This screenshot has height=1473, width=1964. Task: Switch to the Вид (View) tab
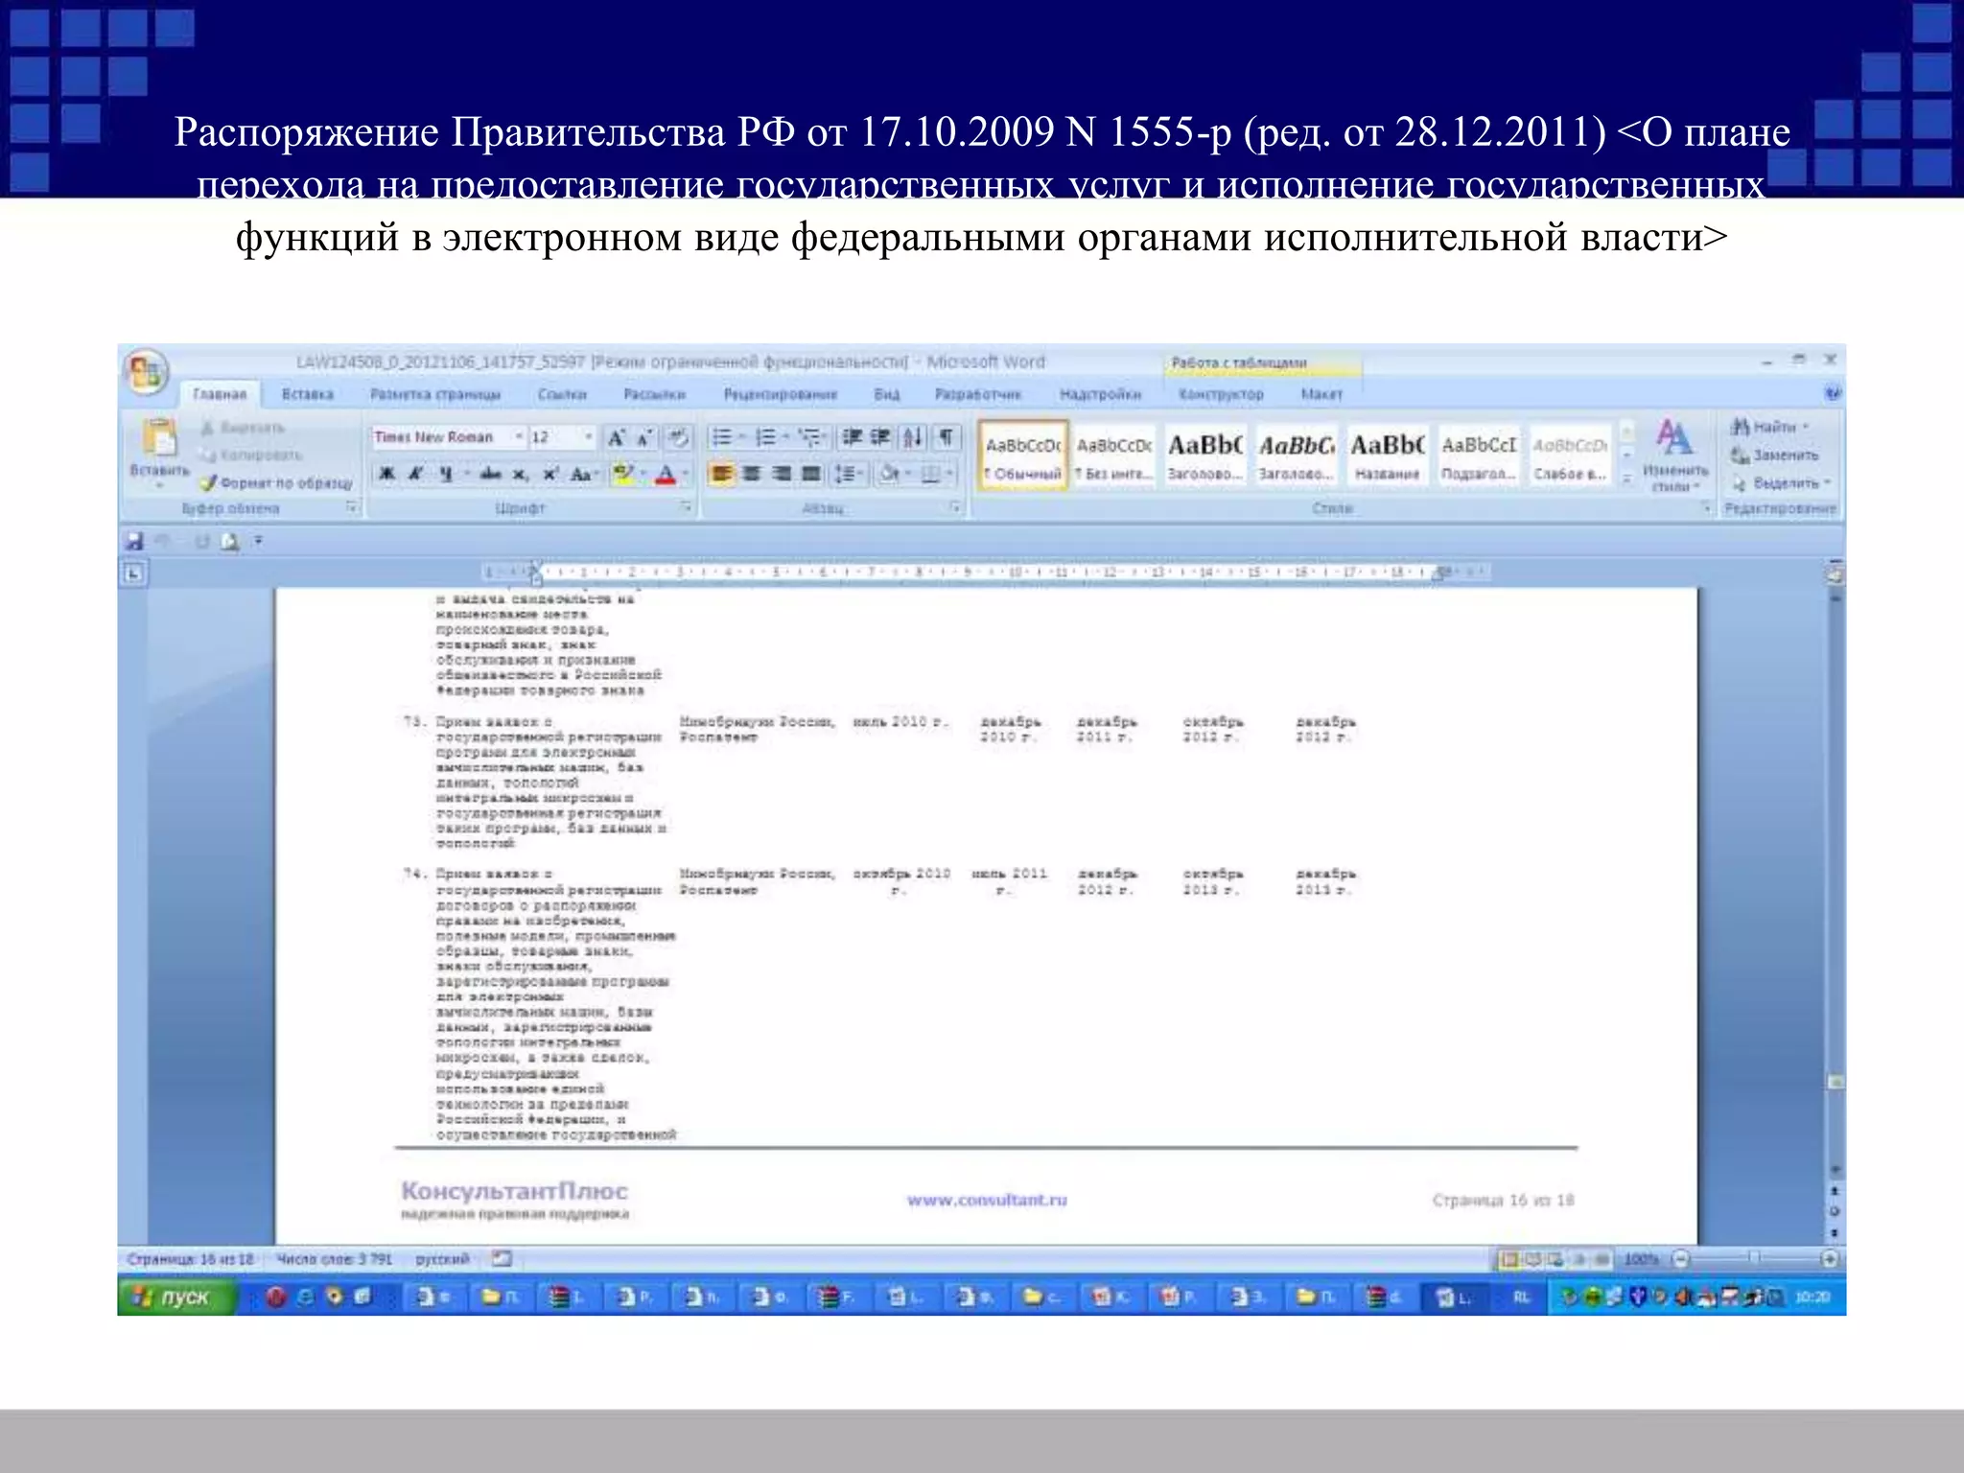(x=887, y=394)
